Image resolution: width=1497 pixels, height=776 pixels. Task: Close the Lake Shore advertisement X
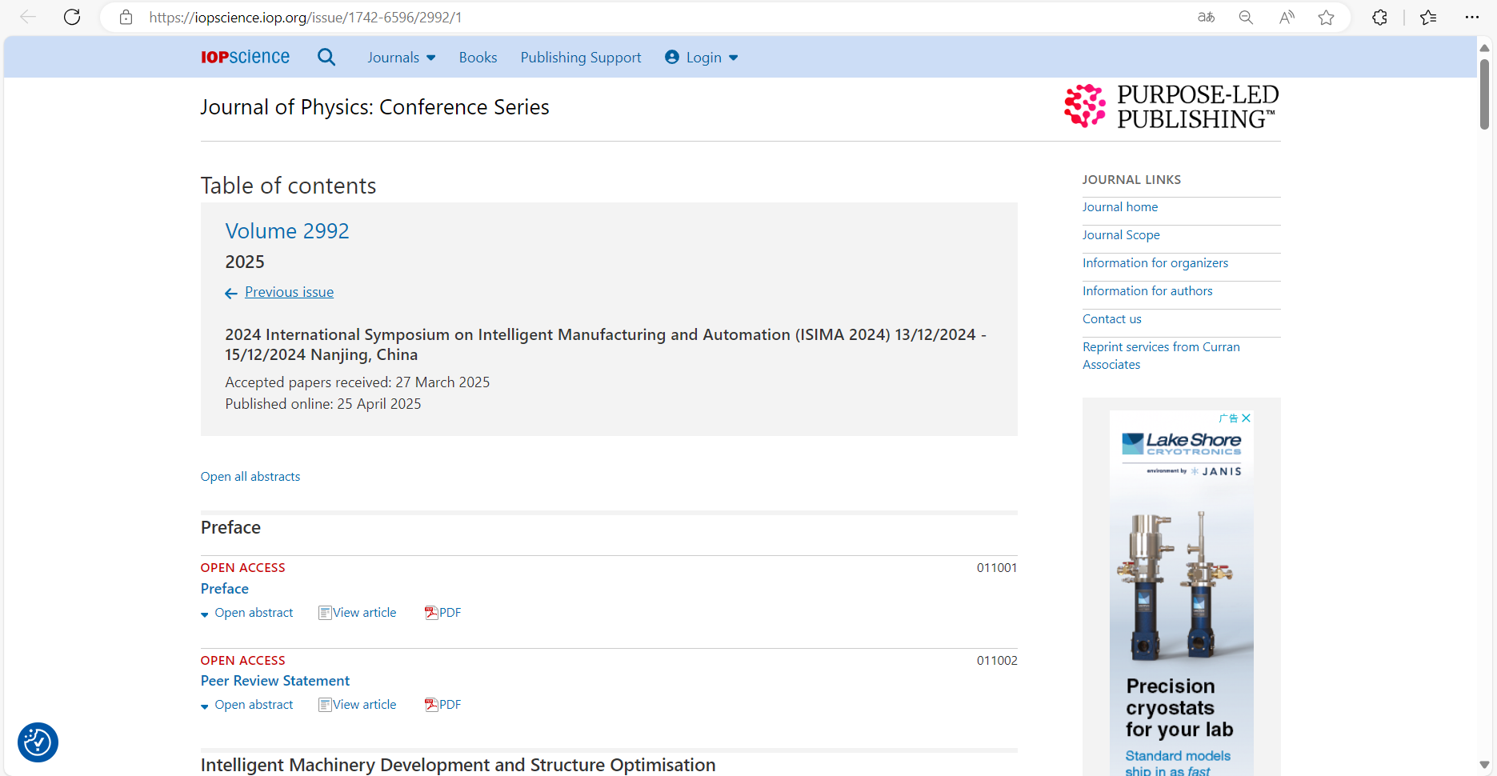pyautogui.click(x=1246, y=418)
